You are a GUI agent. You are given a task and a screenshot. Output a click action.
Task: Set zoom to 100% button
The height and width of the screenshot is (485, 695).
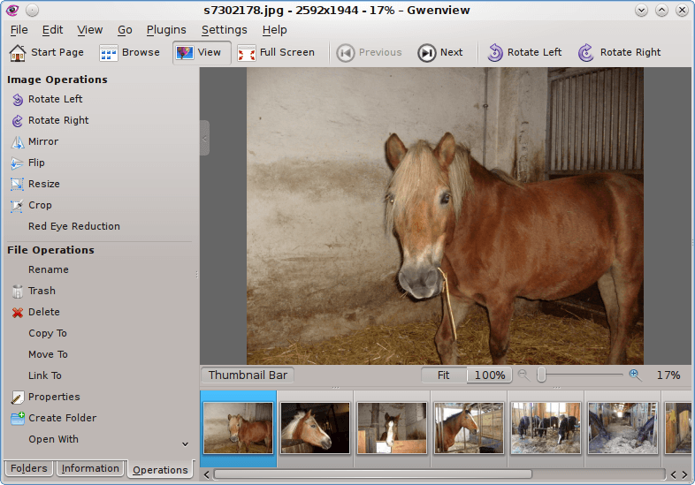[x=490, y=375]
